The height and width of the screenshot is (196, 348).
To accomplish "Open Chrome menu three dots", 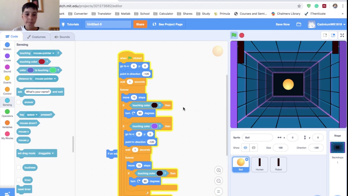I will (x=343, y=6).
